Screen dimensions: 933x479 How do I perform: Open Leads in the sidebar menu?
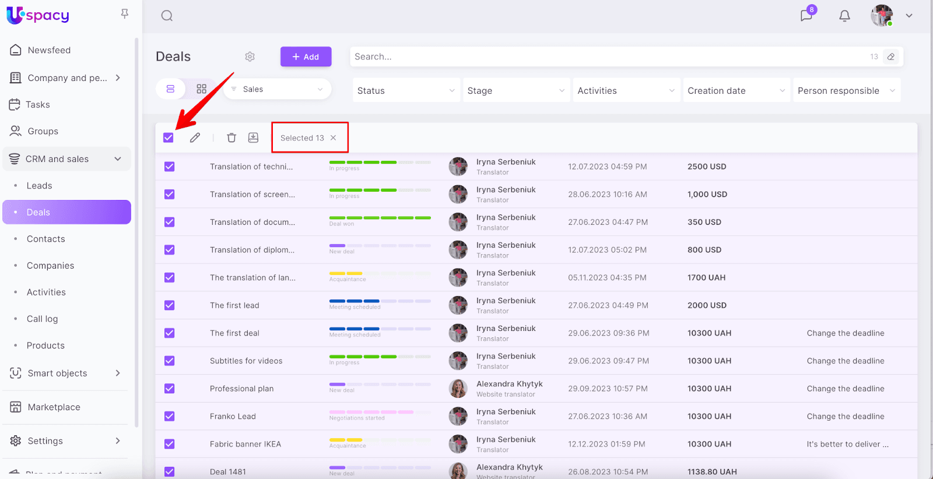40,185
